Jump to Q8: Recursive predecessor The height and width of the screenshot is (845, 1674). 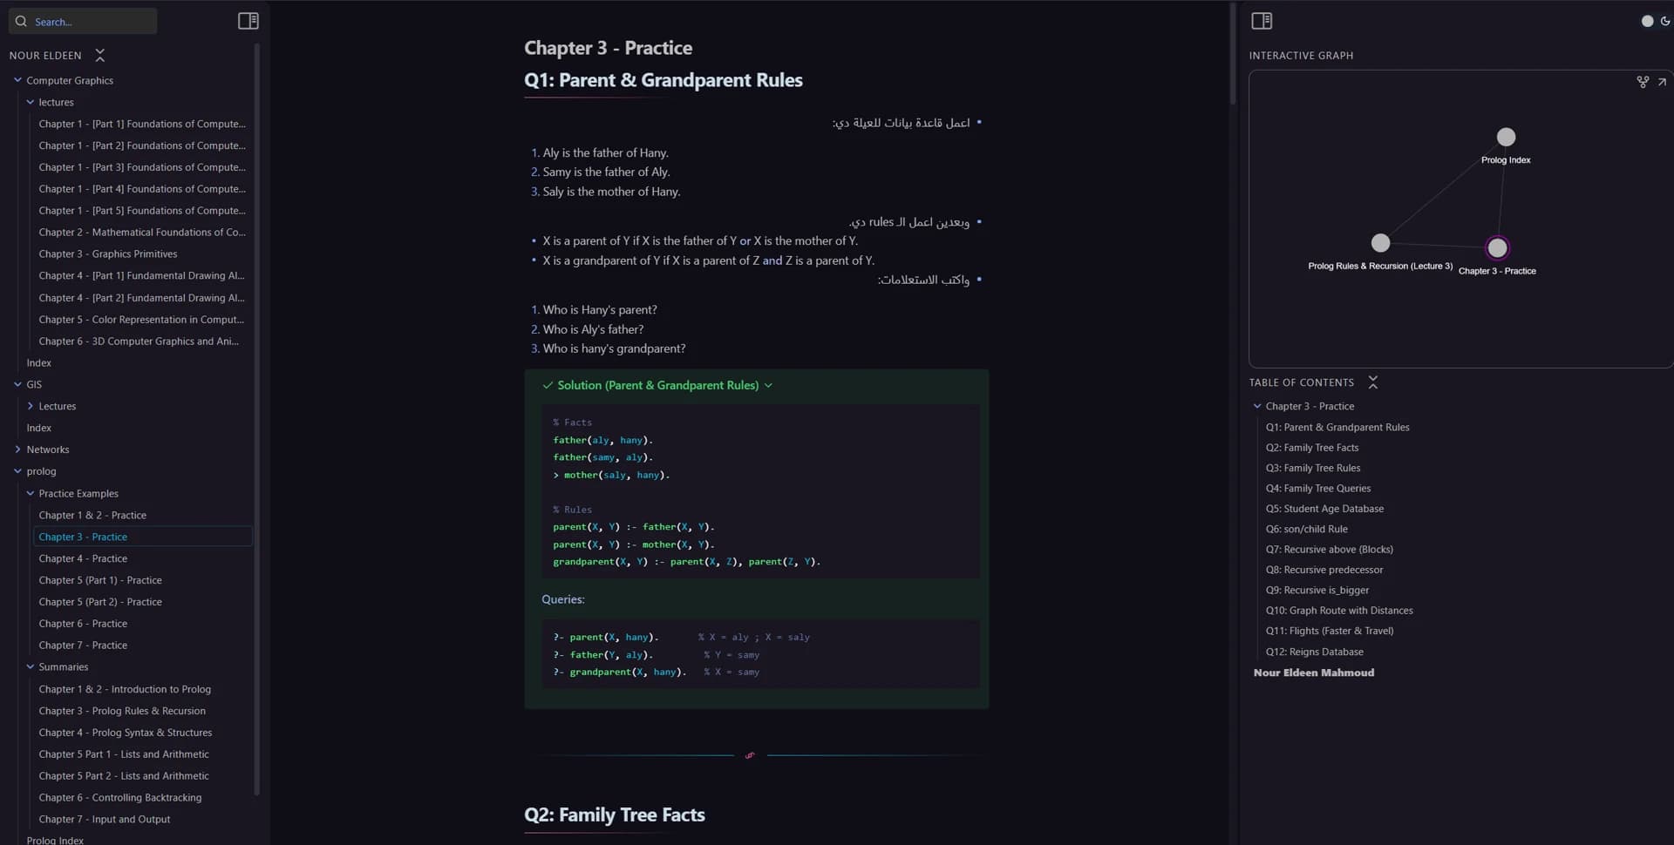click(x=1324, y=571)
